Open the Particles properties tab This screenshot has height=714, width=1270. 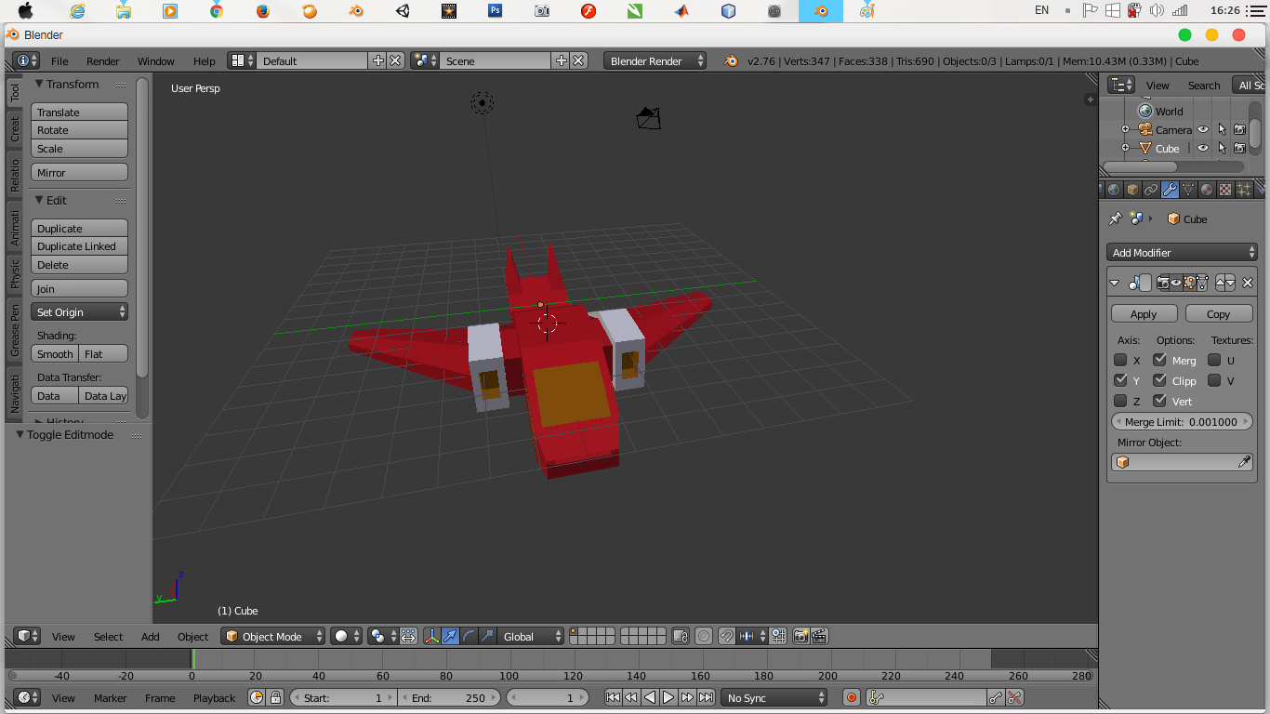click(1244, 190)
